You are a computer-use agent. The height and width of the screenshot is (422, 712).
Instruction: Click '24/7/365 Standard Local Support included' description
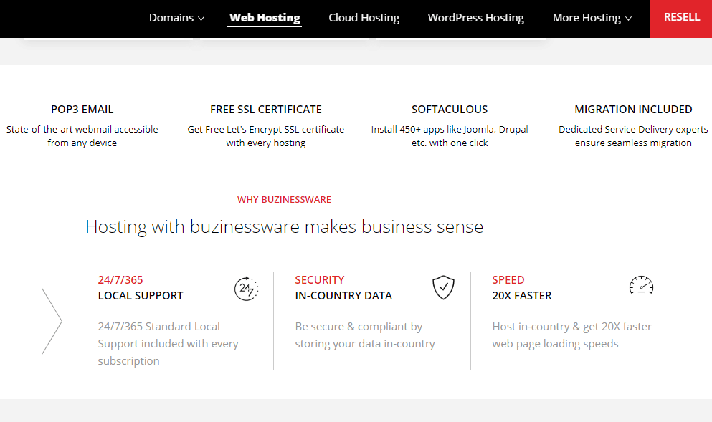point(168,343)
